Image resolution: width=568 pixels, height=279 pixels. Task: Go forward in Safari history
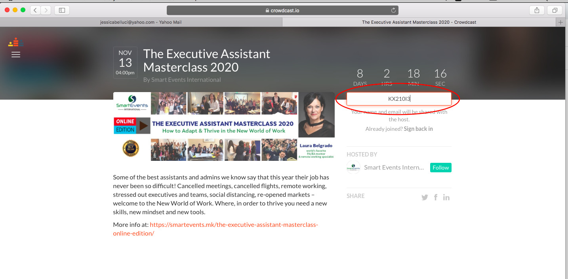(x=46, y=10)
